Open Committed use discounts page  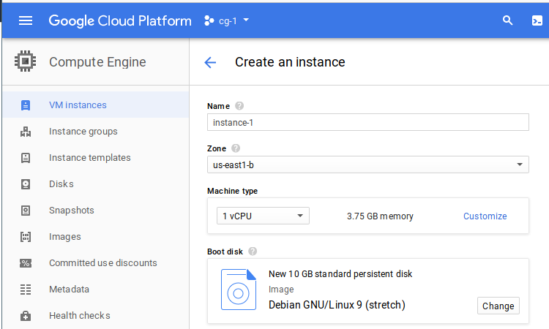coord(102,263)
